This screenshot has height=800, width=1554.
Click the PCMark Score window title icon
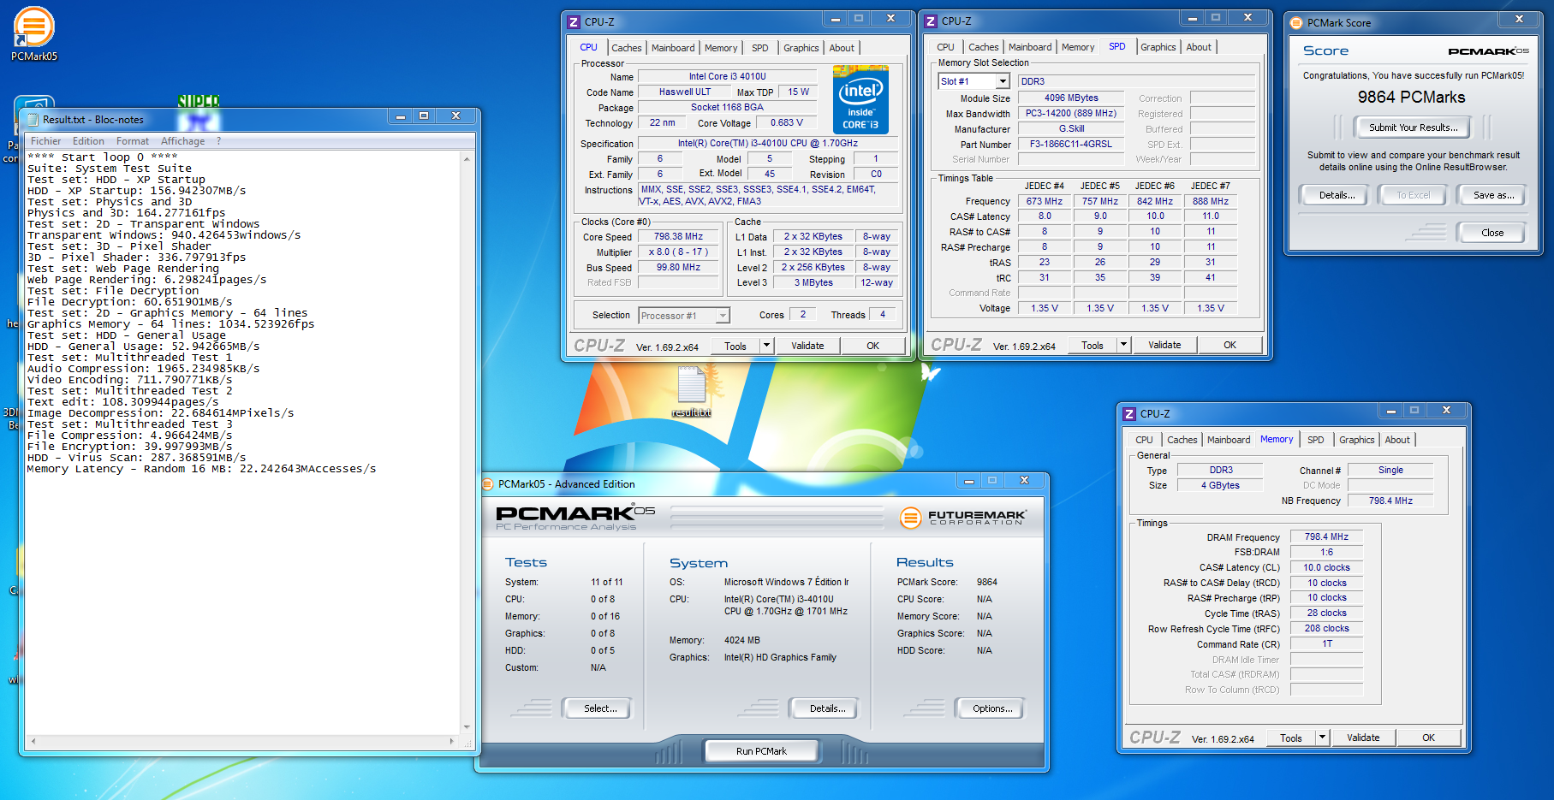coord(1296,23)
